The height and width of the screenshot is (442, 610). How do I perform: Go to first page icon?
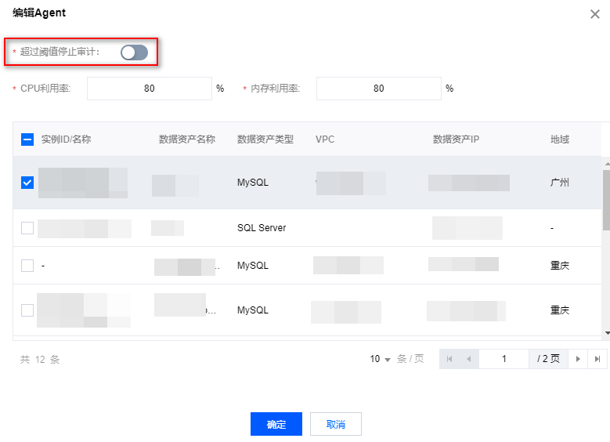point(449,359)
